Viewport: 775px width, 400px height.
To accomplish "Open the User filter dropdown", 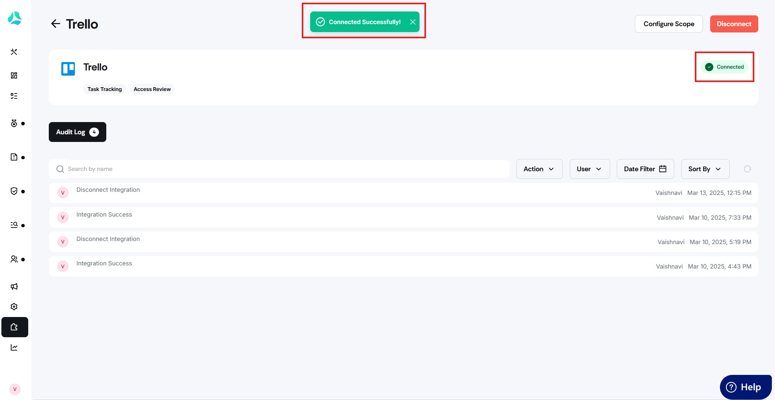I will pyautogui.click(x=590, y=169).
